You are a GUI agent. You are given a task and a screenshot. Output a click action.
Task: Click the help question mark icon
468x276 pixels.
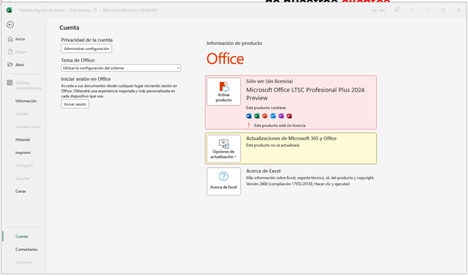click(412, 10)
